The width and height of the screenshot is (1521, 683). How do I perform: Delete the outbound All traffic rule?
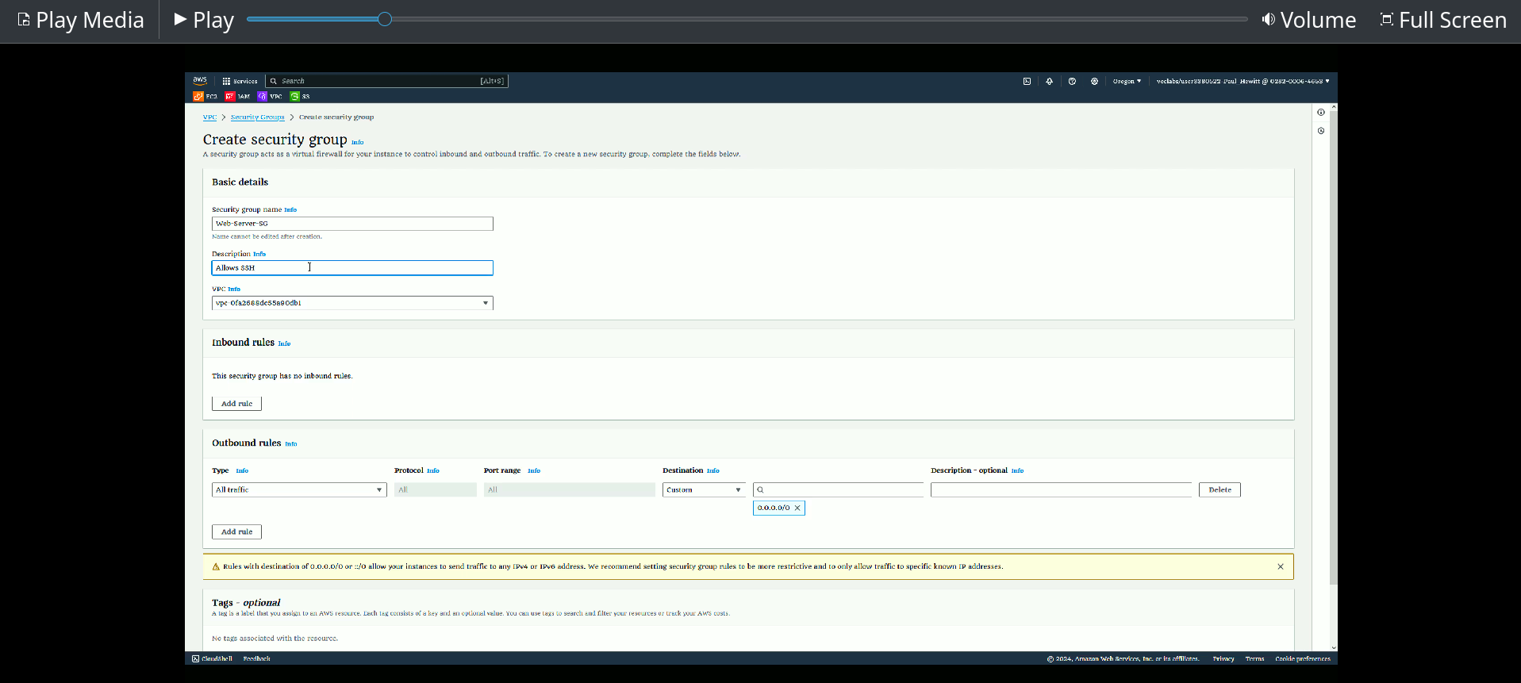1219,490
